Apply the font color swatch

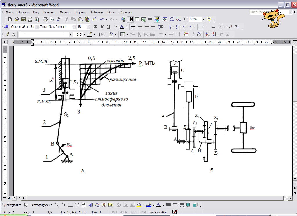(122, 27)
